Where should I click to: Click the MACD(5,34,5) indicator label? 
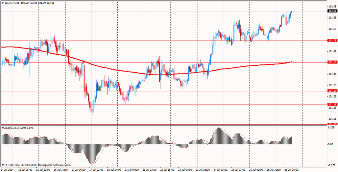10,128
